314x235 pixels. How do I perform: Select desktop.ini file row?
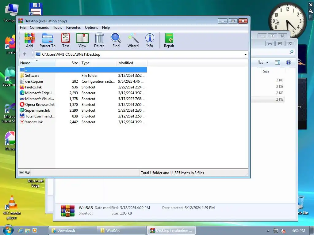[83, 81]
